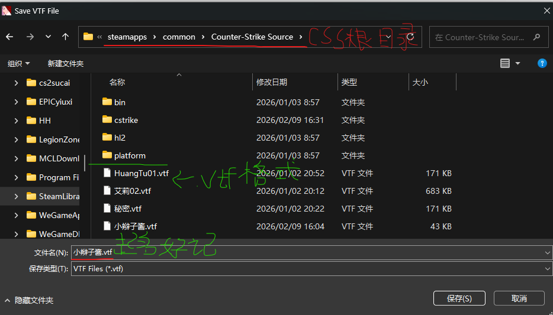Click the 取消 button
The width and height of the screenshot is (553, 315).
pos(519,298)
